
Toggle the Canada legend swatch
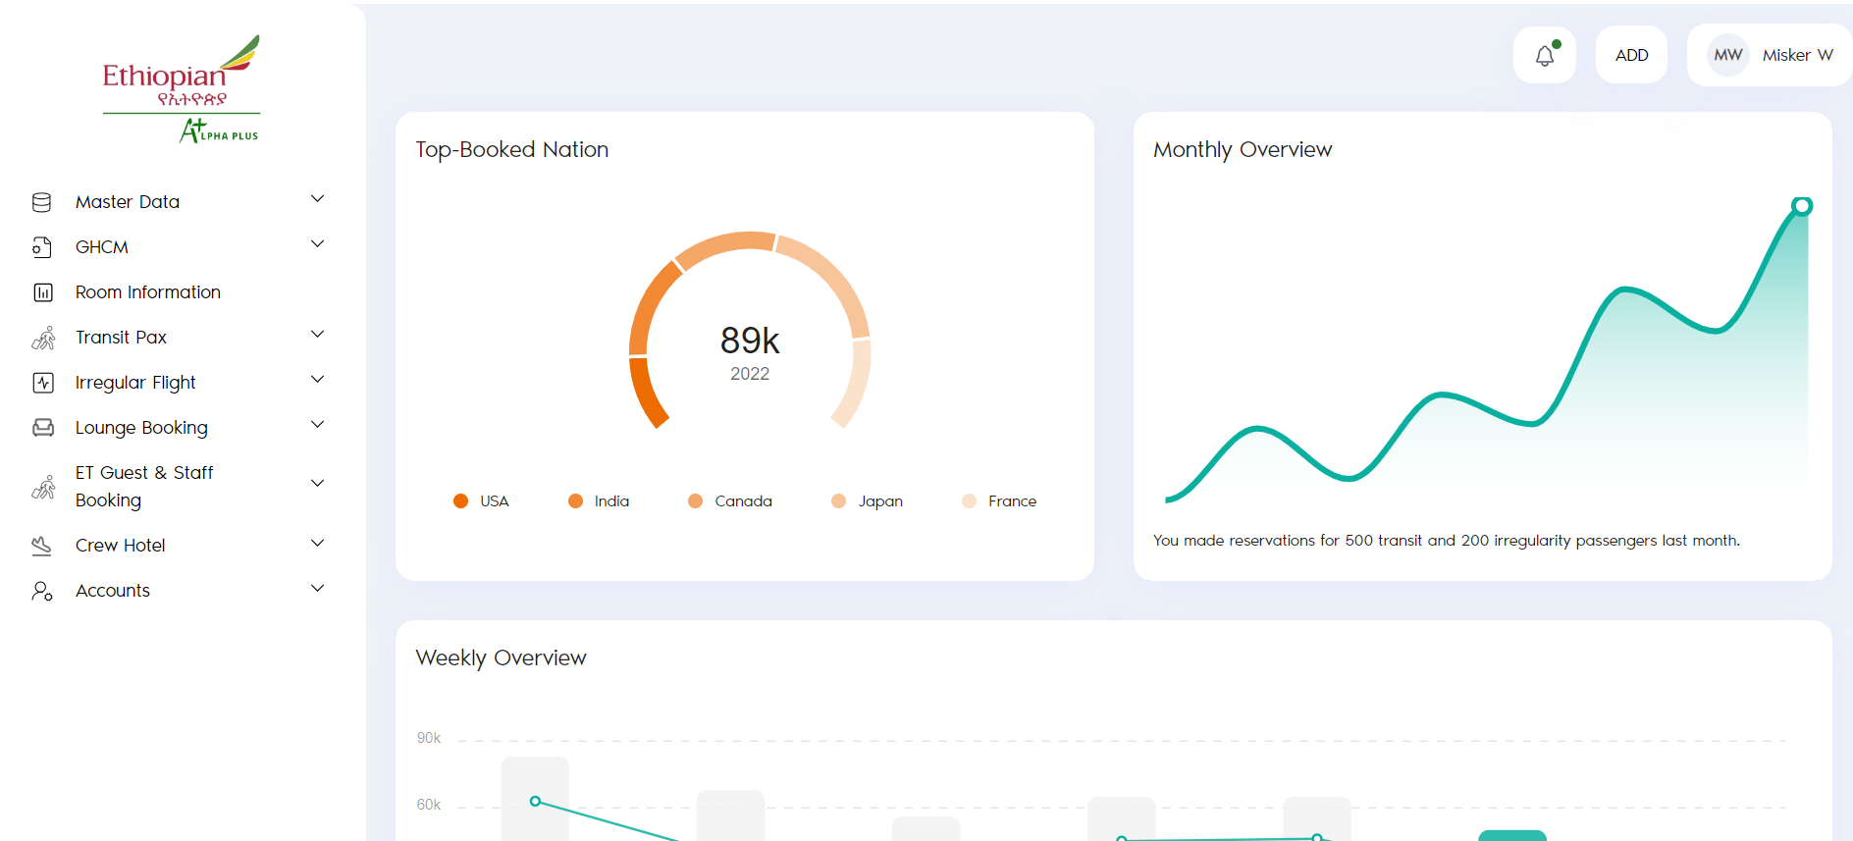tap(695, 501)
